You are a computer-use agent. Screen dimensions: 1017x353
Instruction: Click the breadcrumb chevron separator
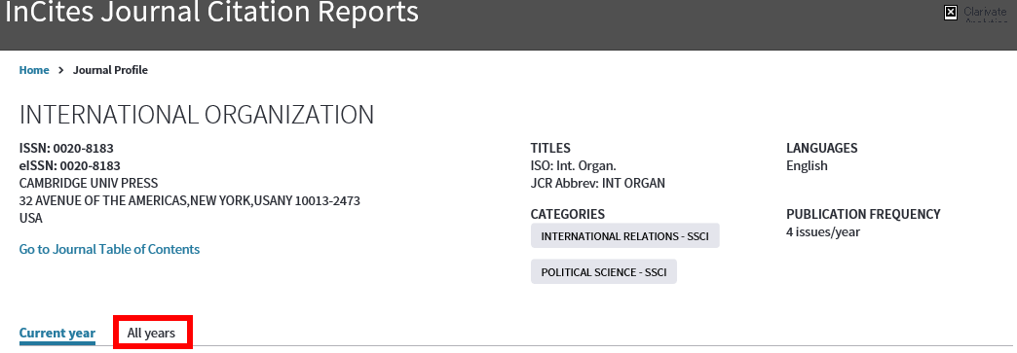click(61, 70)
